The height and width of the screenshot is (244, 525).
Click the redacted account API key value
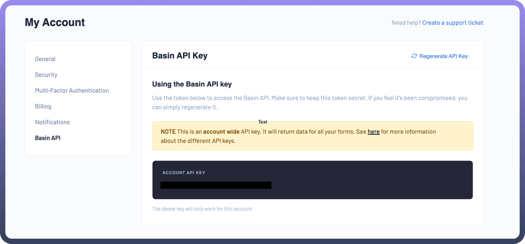tap(216, 185)
